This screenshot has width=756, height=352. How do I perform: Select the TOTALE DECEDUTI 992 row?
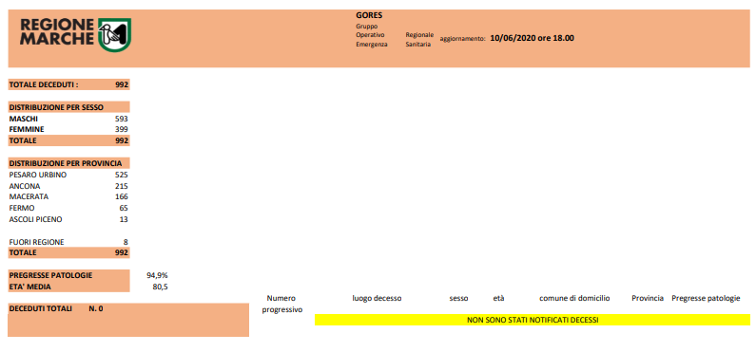pos(69,84)
